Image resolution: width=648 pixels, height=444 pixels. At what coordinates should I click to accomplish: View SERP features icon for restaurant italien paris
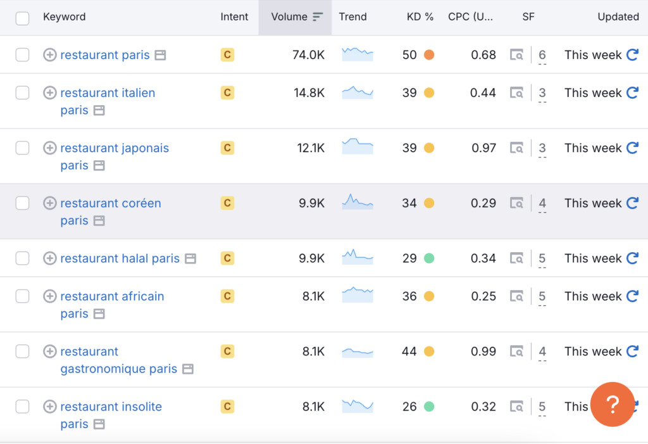(x=516, y=92)
